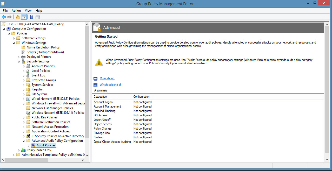332x171 pixels.
Task: Click the Back arrow toolbar icon
Action: click(4, 17)
